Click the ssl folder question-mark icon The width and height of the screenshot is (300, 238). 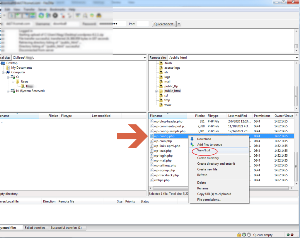[161, 95]
